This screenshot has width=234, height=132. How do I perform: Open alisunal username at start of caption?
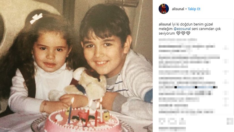coord(165,24)
